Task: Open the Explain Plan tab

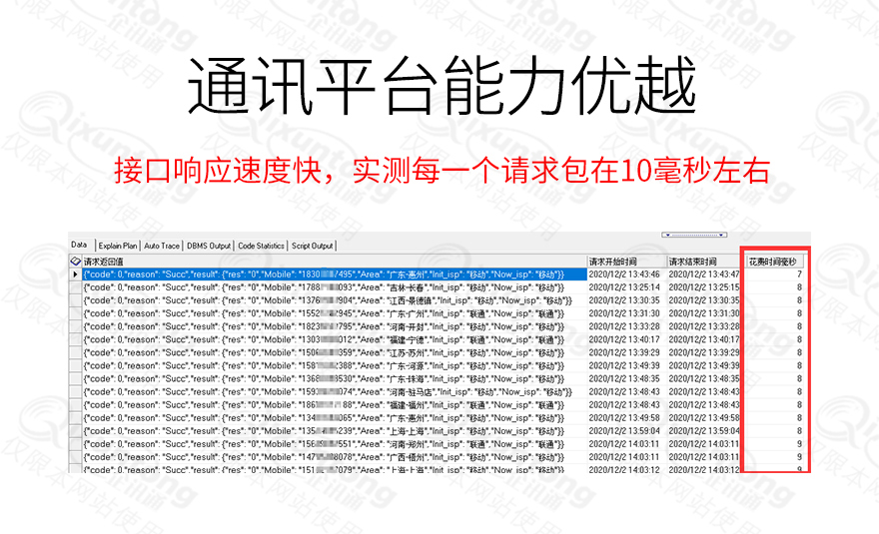Action: pos(118,245)
